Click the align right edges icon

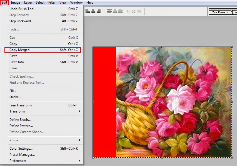pos(99,11)
